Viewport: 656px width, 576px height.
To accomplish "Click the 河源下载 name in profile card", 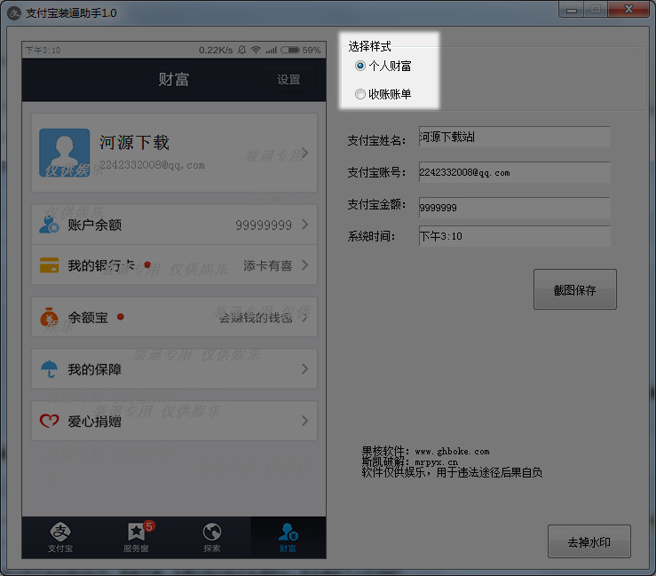I will point(134,143).
